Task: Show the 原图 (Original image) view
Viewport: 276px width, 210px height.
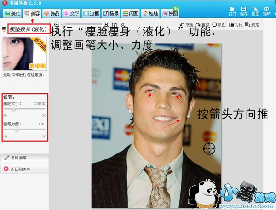Action: pos(219,24)
